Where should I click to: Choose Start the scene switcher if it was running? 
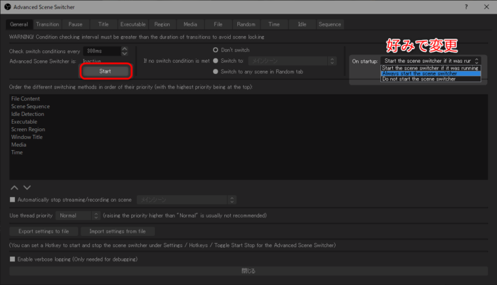tap(430, 68)
